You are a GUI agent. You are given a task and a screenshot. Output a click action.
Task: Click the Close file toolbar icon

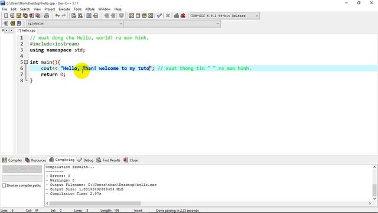click(x=31, y=16)
